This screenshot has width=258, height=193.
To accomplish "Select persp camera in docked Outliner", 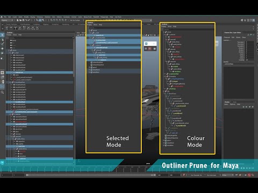I will (13, 41).
